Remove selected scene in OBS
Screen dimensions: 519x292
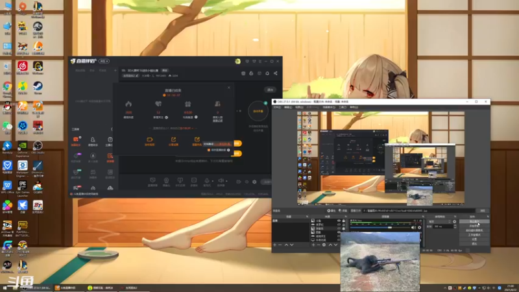pos(280,245)
